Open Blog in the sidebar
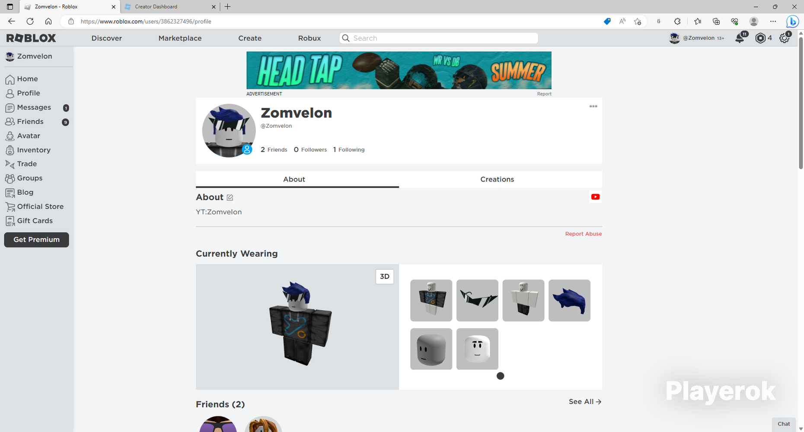This screenshot has width=804, height=432. [x=19, y=193]
